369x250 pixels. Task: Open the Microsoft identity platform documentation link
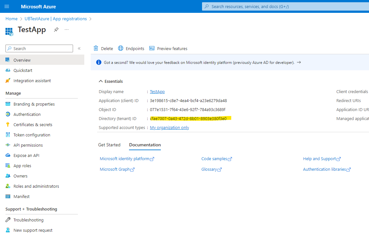coord(127,159)
